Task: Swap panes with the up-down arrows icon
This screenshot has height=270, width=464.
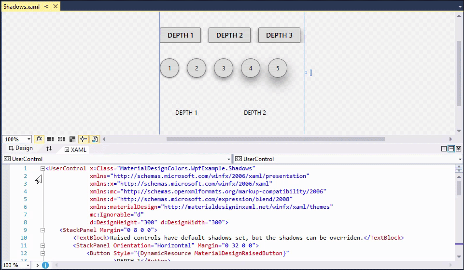Action: click(49, 148)
